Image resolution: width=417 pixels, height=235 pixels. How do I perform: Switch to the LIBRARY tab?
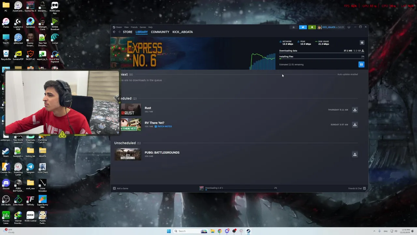[x=141, y=32]
